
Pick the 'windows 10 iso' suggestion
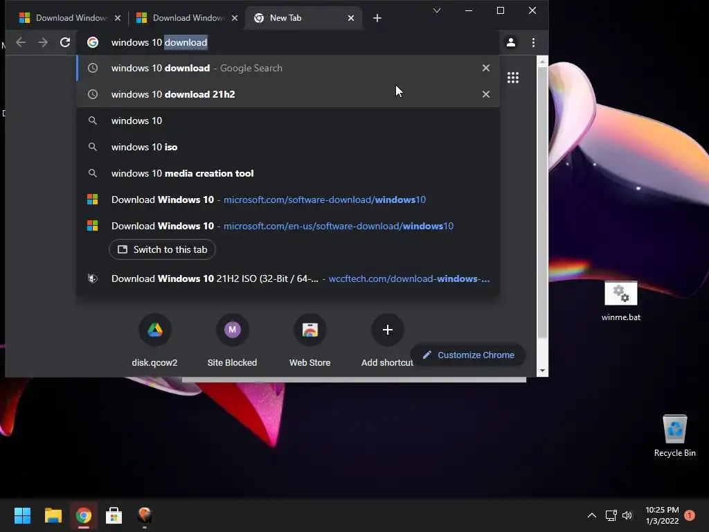288,147
